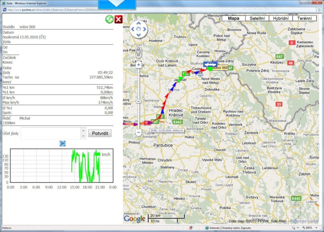Click the Tacho value 377.085,59km
Image resolution: width=324 pixels, height=232 pixels.
coord(101,77)
